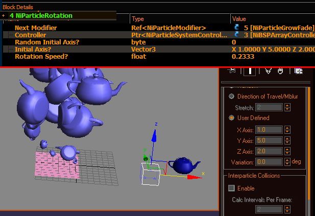Click the Y Axis value field
This screenshot has height=216, width=315.
[x=269, y=140]
